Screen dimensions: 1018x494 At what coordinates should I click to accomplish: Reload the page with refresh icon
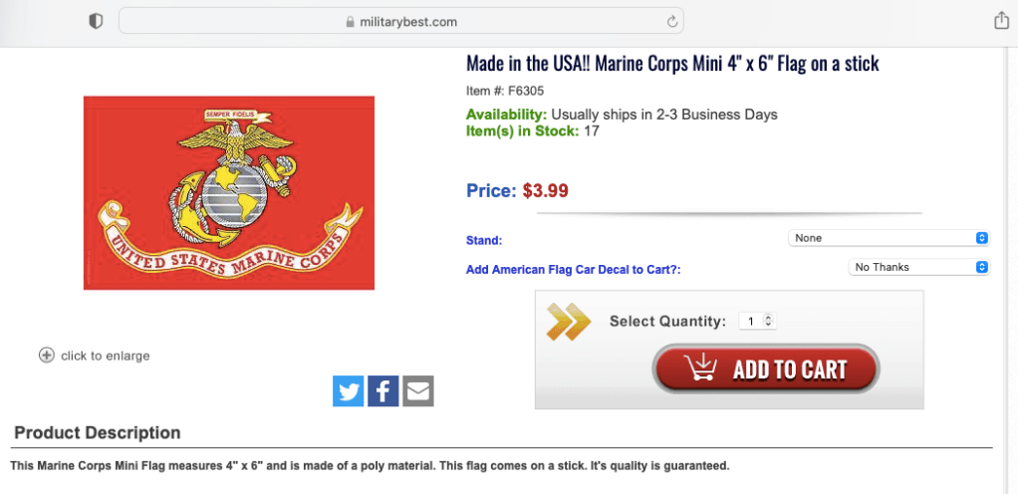(x=672, y=22)
